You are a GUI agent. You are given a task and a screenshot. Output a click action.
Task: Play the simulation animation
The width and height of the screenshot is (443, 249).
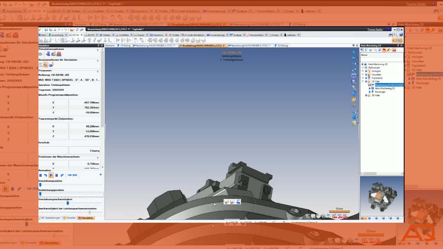click(x=51, y=175)
